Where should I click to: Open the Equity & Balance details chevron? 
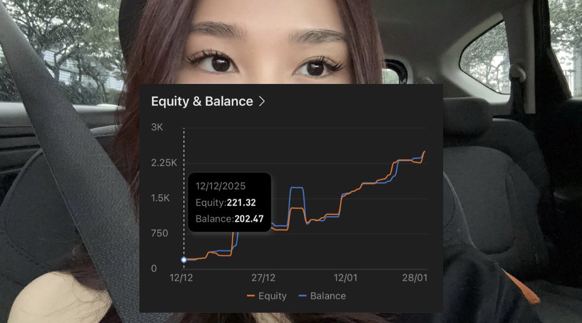[262, 101]
